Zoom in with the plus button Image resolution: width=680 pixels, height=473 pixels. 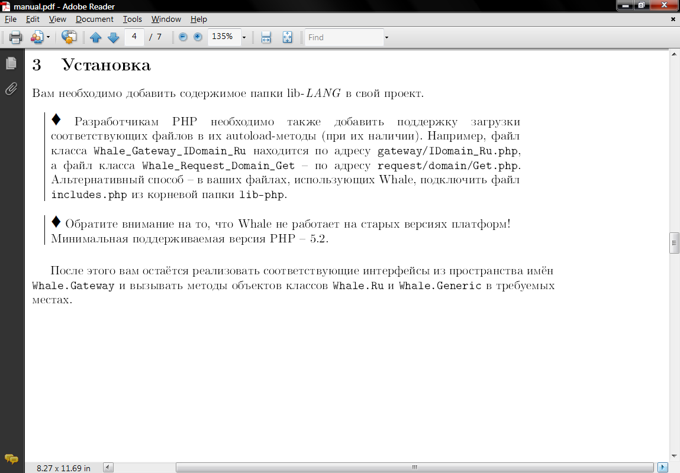click(x=198, y=37)
